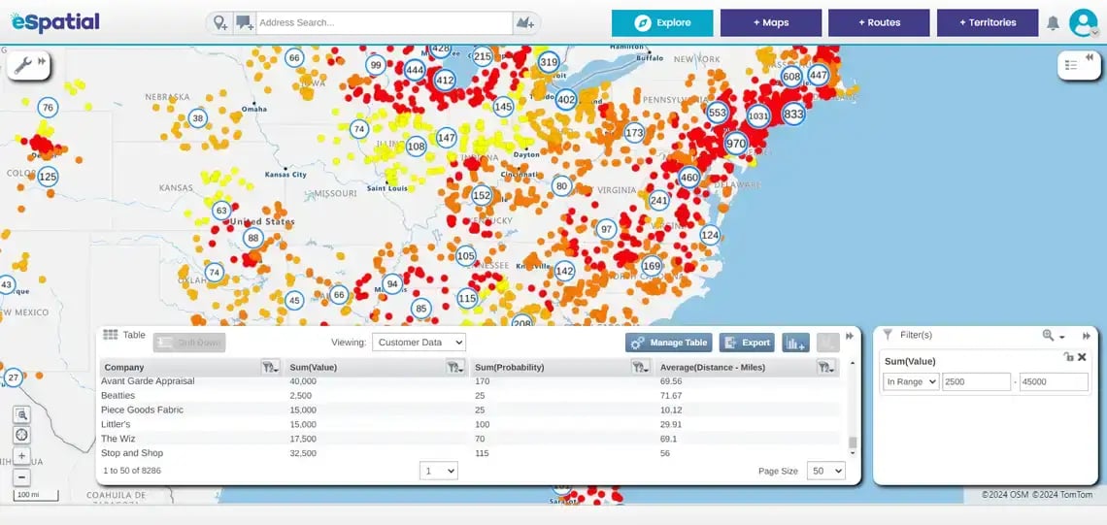Click the add pin icon beside Address Search

pyautogui.click(x=220, y=22)
